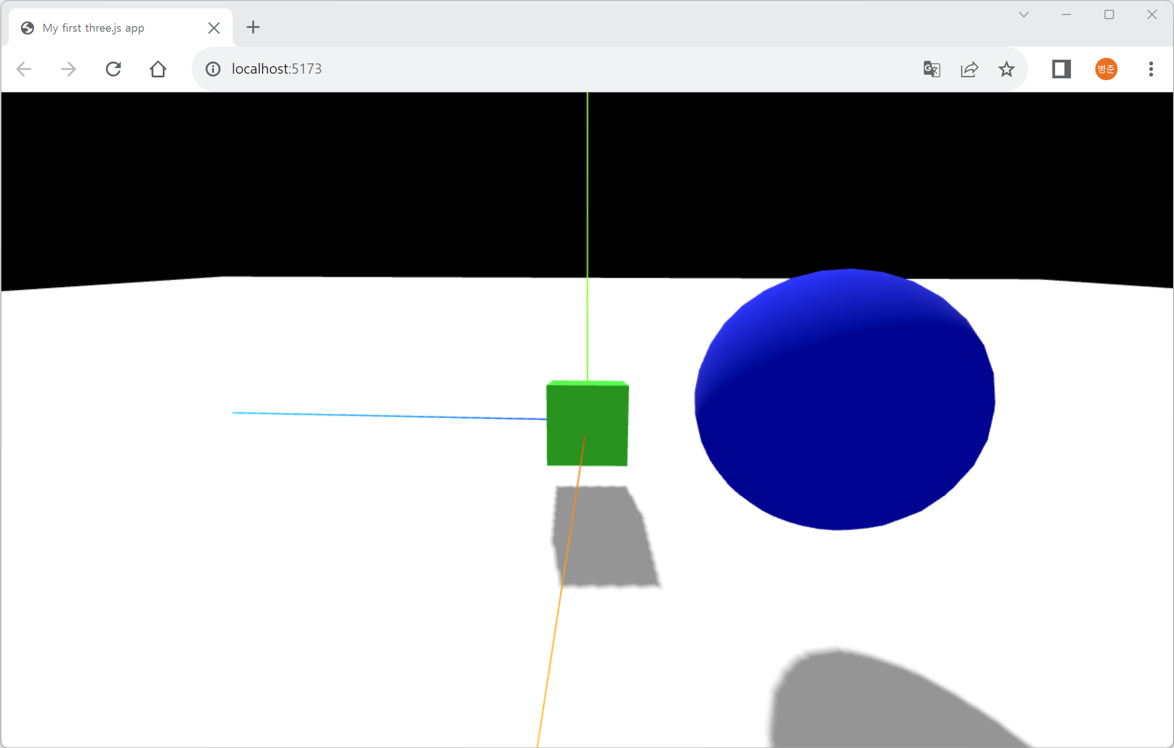This screenshot has height=748, width=1174.
Task: Open Google Translate page icon
Action: pos(932,69)
